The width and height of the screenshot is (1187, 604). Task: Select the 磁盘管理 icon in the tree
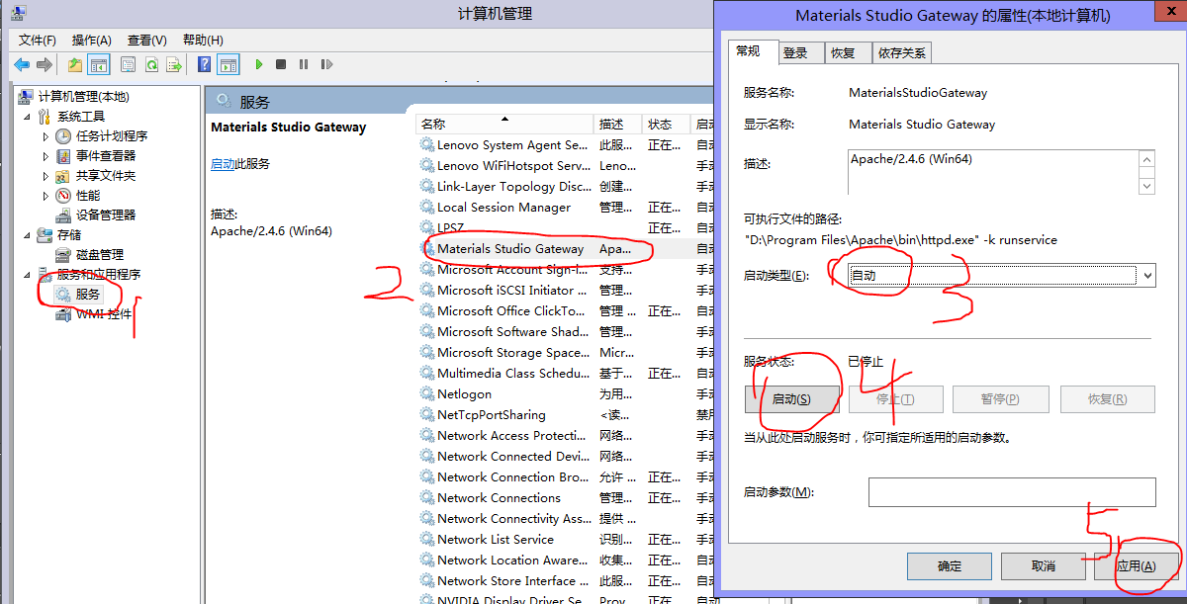pos(63,254)
